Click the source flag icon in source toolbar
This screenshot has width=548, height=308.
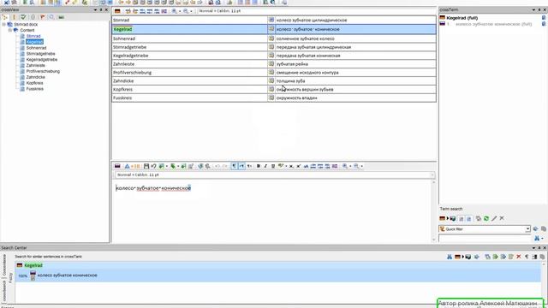pos(117,11)
